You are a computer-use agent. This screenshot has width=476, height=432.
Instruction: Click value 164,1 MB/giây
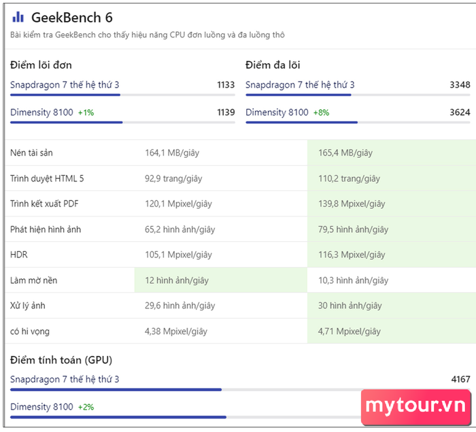tap(172, 152)
